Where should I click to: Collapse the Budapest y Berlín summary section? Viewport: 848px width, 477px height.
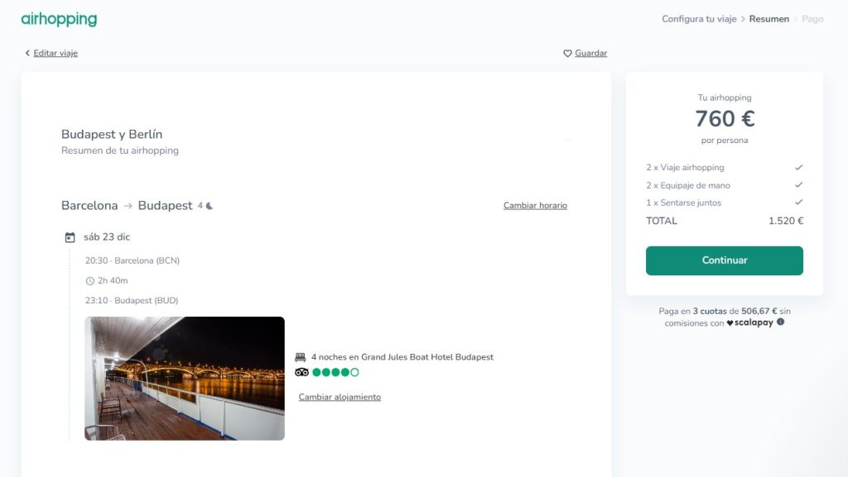568,141
